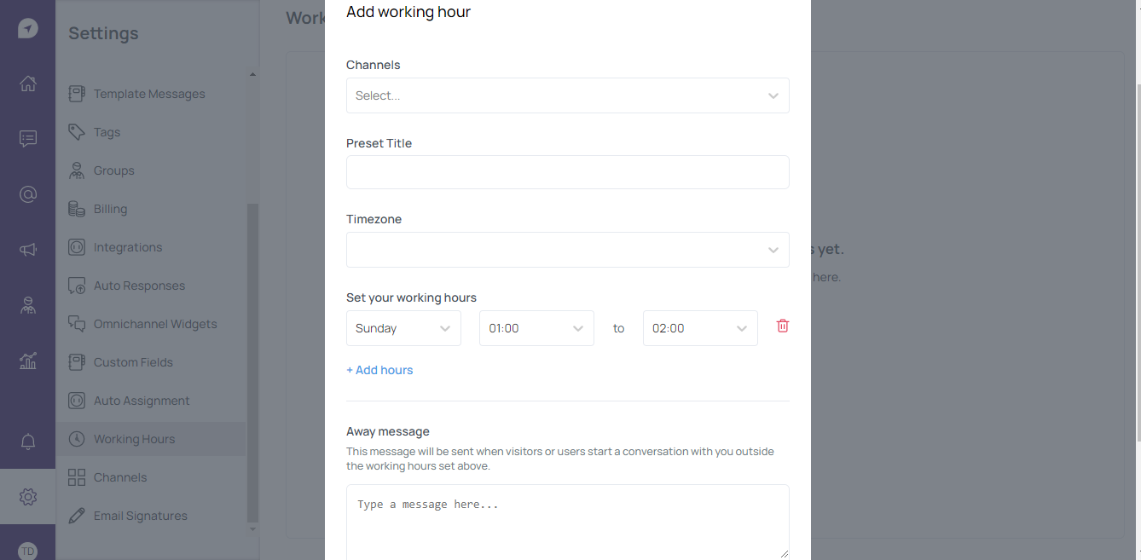This screenshot has height=560, width=1141.
Task: Delete the Sunday working hours row
Action: point(782,326)
